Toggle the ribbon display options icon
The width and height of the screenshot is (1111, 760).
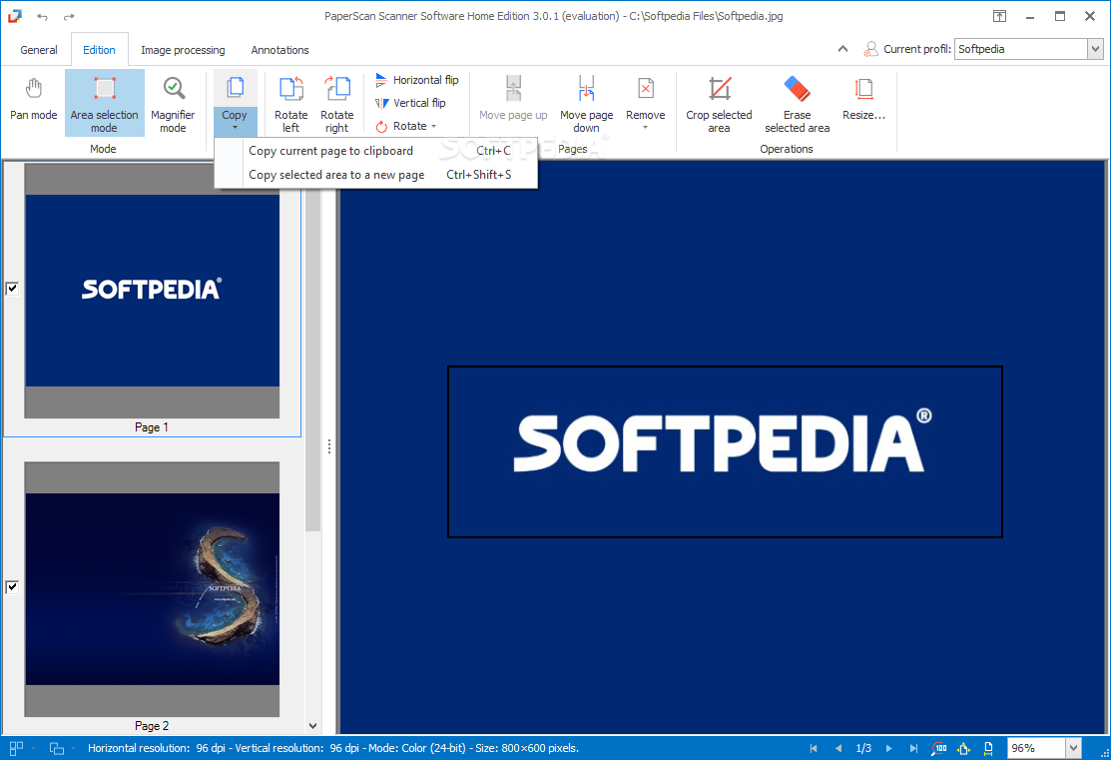click(x=999, y=16)
